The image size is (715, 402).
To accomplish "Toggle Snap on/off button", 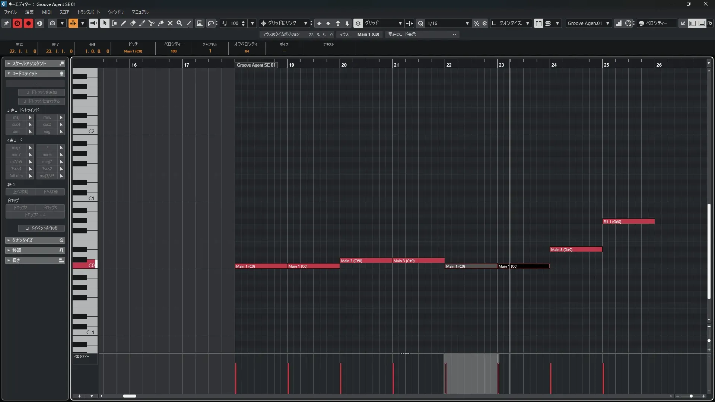I will [x=358, y=23].
